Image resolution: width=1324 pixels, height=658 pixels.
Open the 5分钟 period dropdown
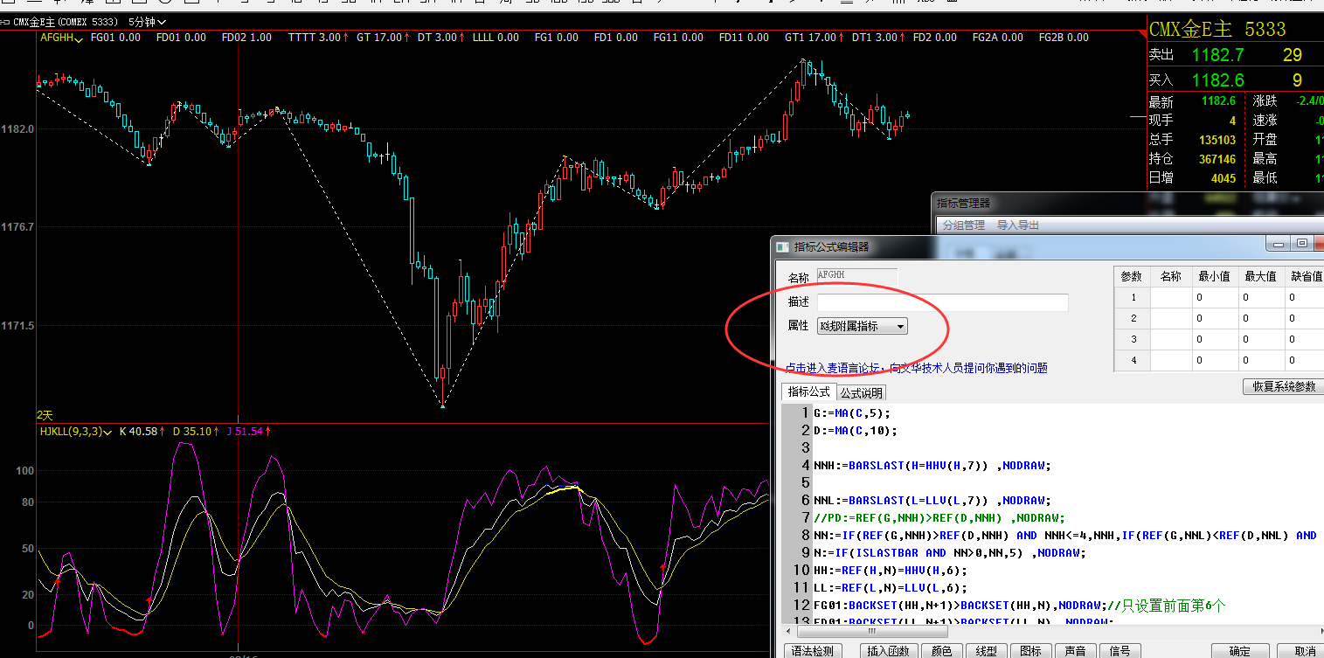(147, 22)
